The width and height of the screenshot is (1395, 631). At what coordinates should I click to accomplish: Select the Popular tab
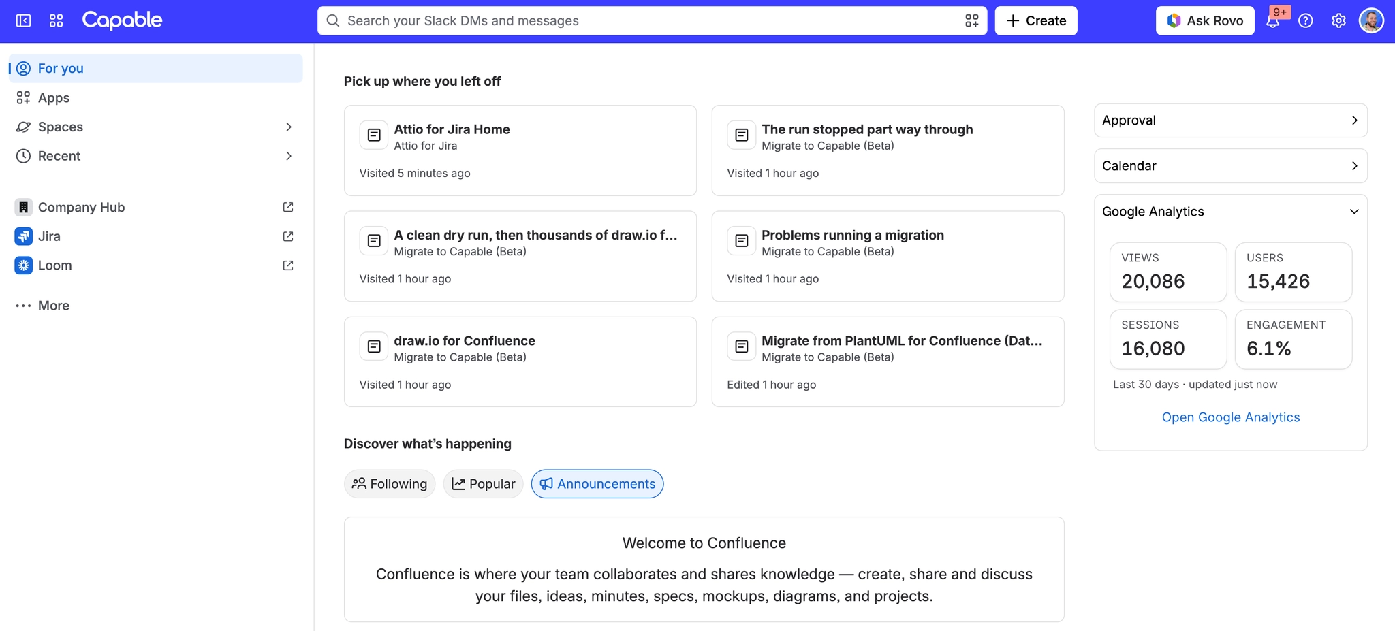click(483, 484)
